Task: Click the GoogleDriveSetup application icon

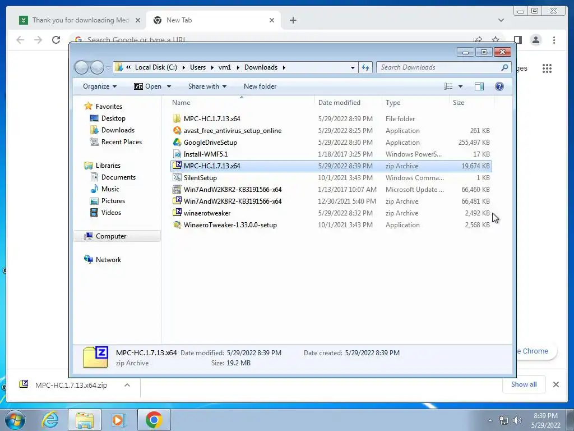Action: (x=177, y=142)
